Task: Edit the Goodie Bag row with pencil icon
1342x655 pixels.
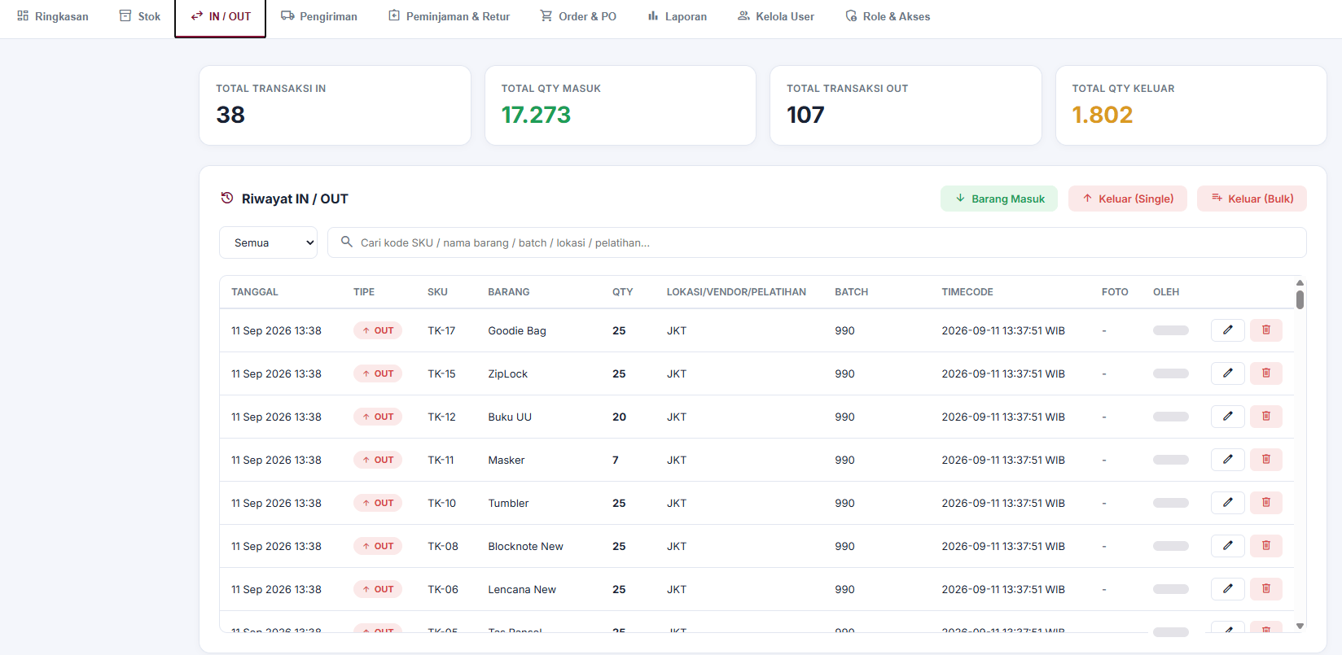Action: pyautogui.click(x=1227, y=330)
